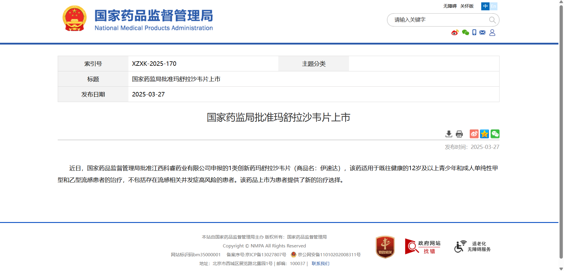The width and height of the screenshot is (564, 271).
Task: Switch language to Chinese (中)
Action: coord(485,6)
